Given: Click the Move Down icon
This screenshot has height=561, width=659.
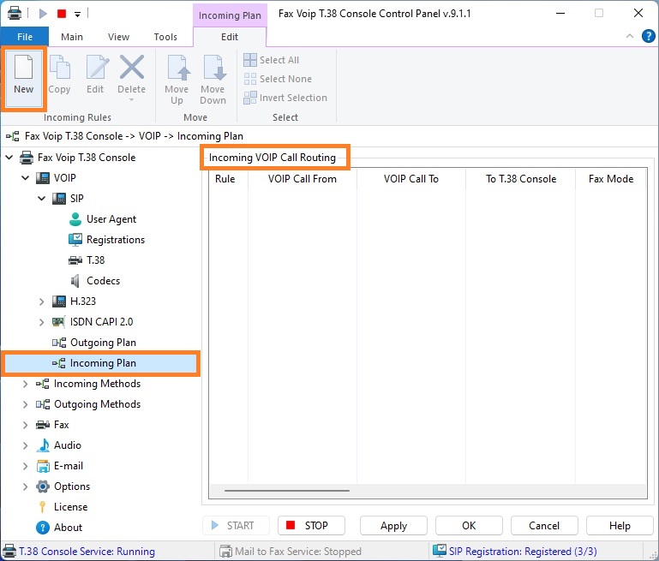Looking at the screenshot, I should tap(213, 67).
